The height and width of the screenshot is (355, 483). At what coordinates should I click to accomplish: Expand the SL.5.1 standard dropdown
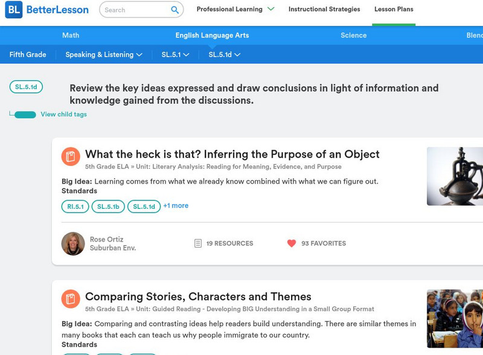coord(175,54)
